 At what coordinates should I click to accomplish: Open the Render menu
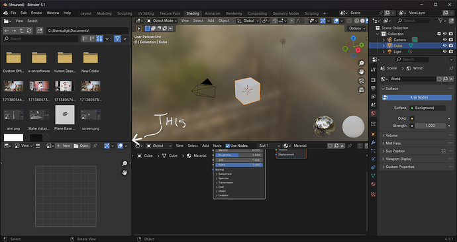coord(36,13)
